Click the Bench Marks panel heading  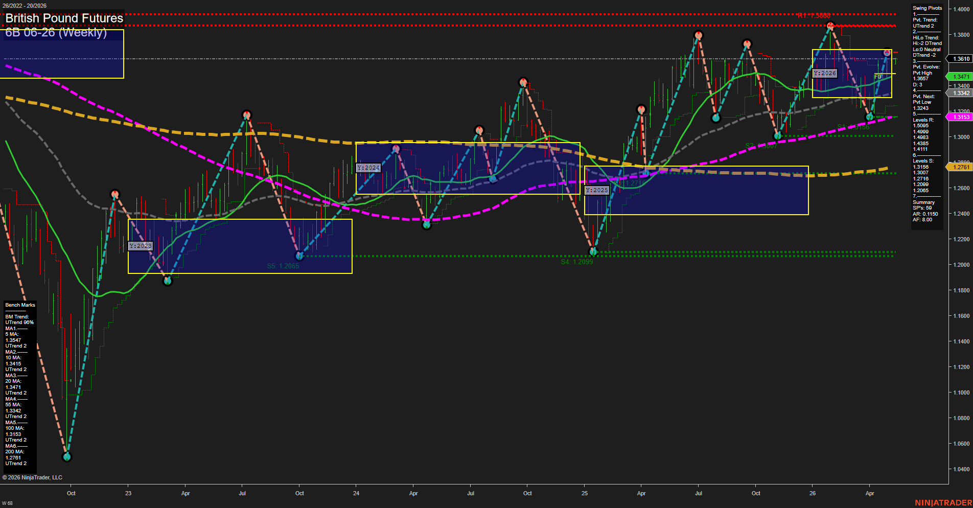click(x=20, y=305)
